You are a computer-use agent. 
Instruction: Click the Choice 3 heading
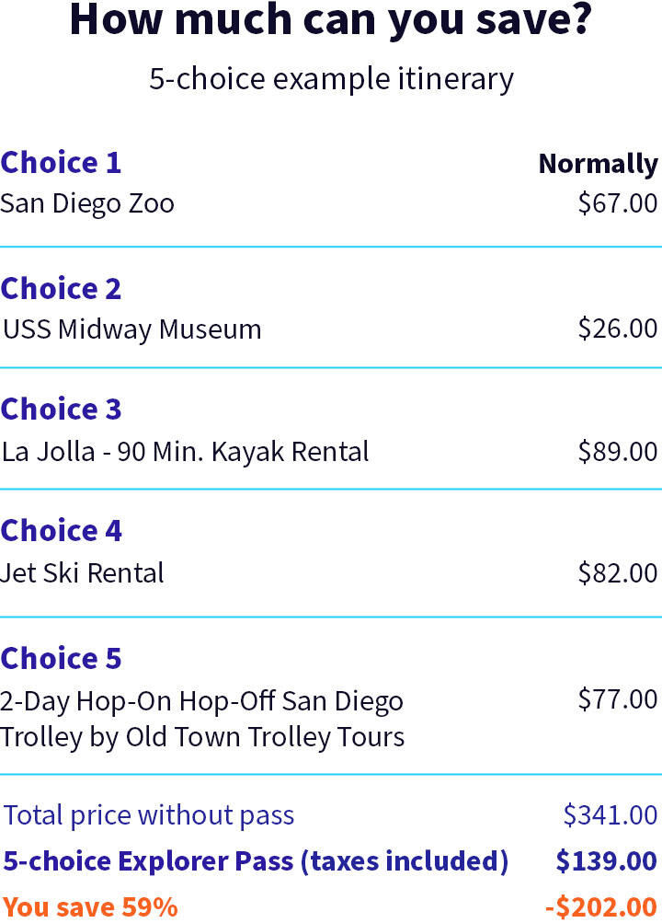click(x=61, y=410)
